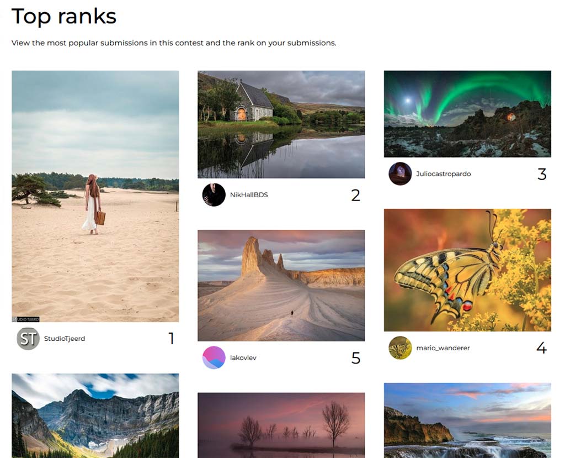
Task: Open the NikHallBDS username link
Action: [249, 195]
